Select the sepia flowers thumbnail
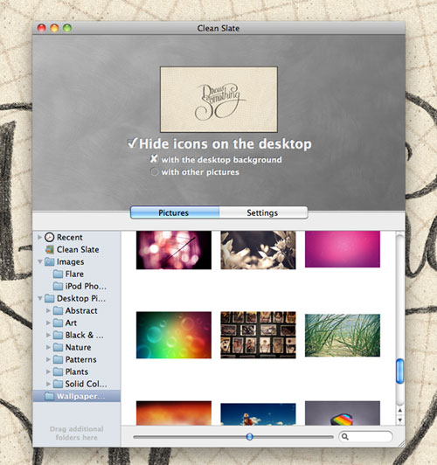This screenshot has height=465, width=437. coord(258,250)
